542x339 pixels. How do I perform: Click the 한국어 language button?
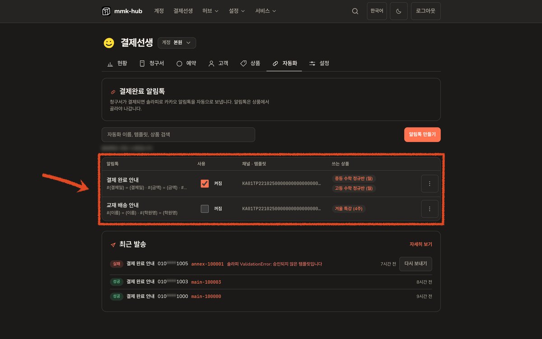[x=377, y=11]
